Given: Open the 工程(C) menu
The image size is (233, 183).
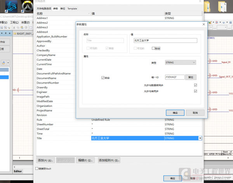Looking at the screenshot, I should (x=14, y=23).
